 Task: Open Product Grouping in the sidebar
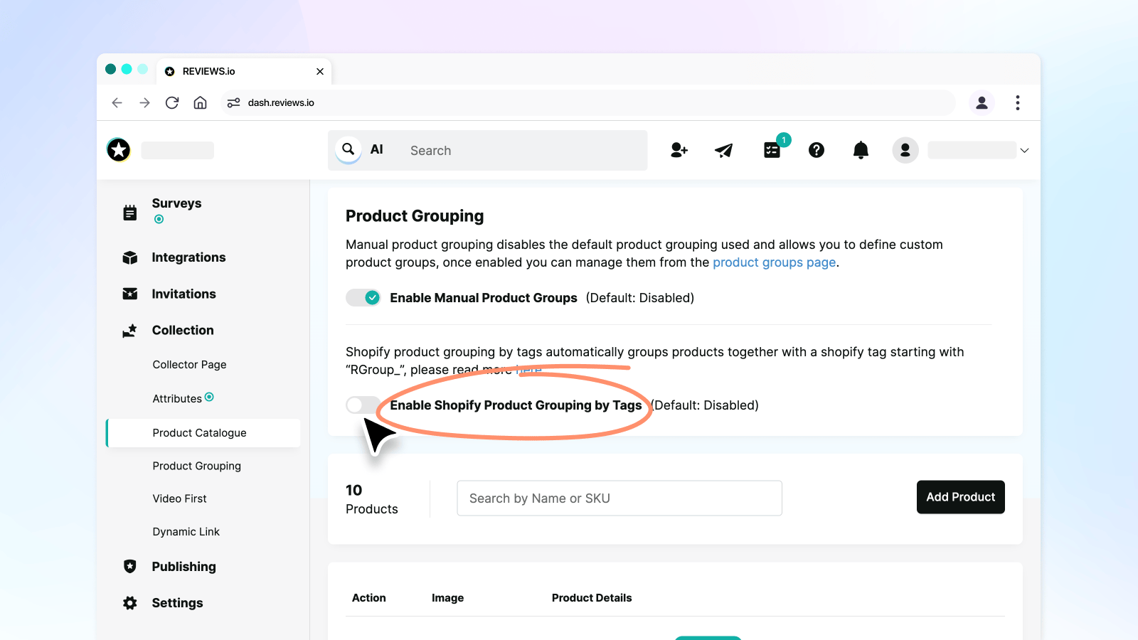click(x=196, y=466)
